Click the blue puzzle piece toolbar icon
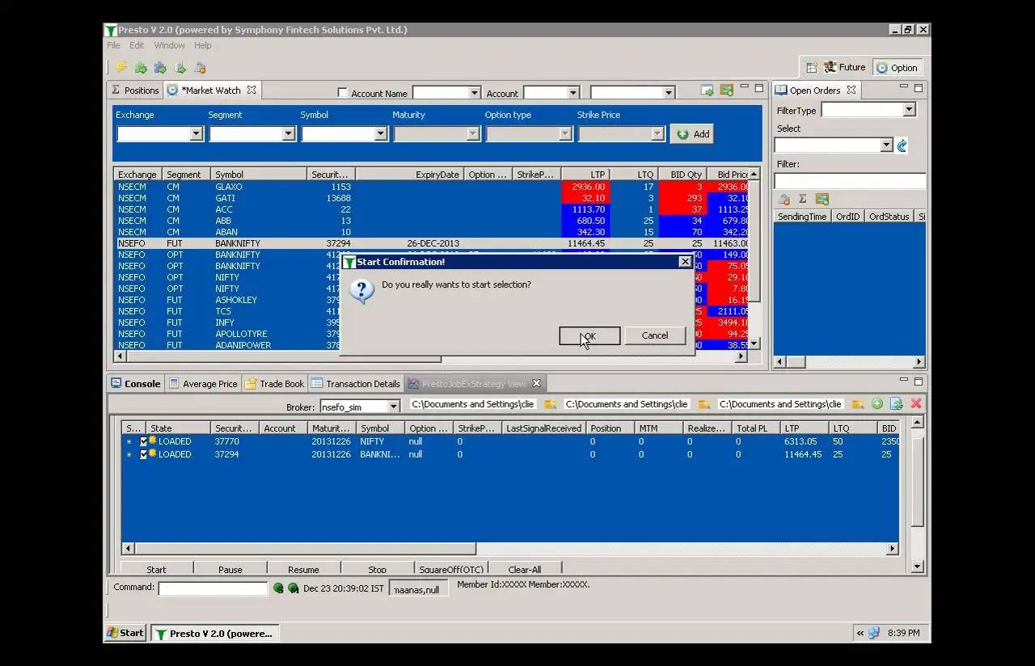Screen dimensions: 1035x666 tap(160, 68)
